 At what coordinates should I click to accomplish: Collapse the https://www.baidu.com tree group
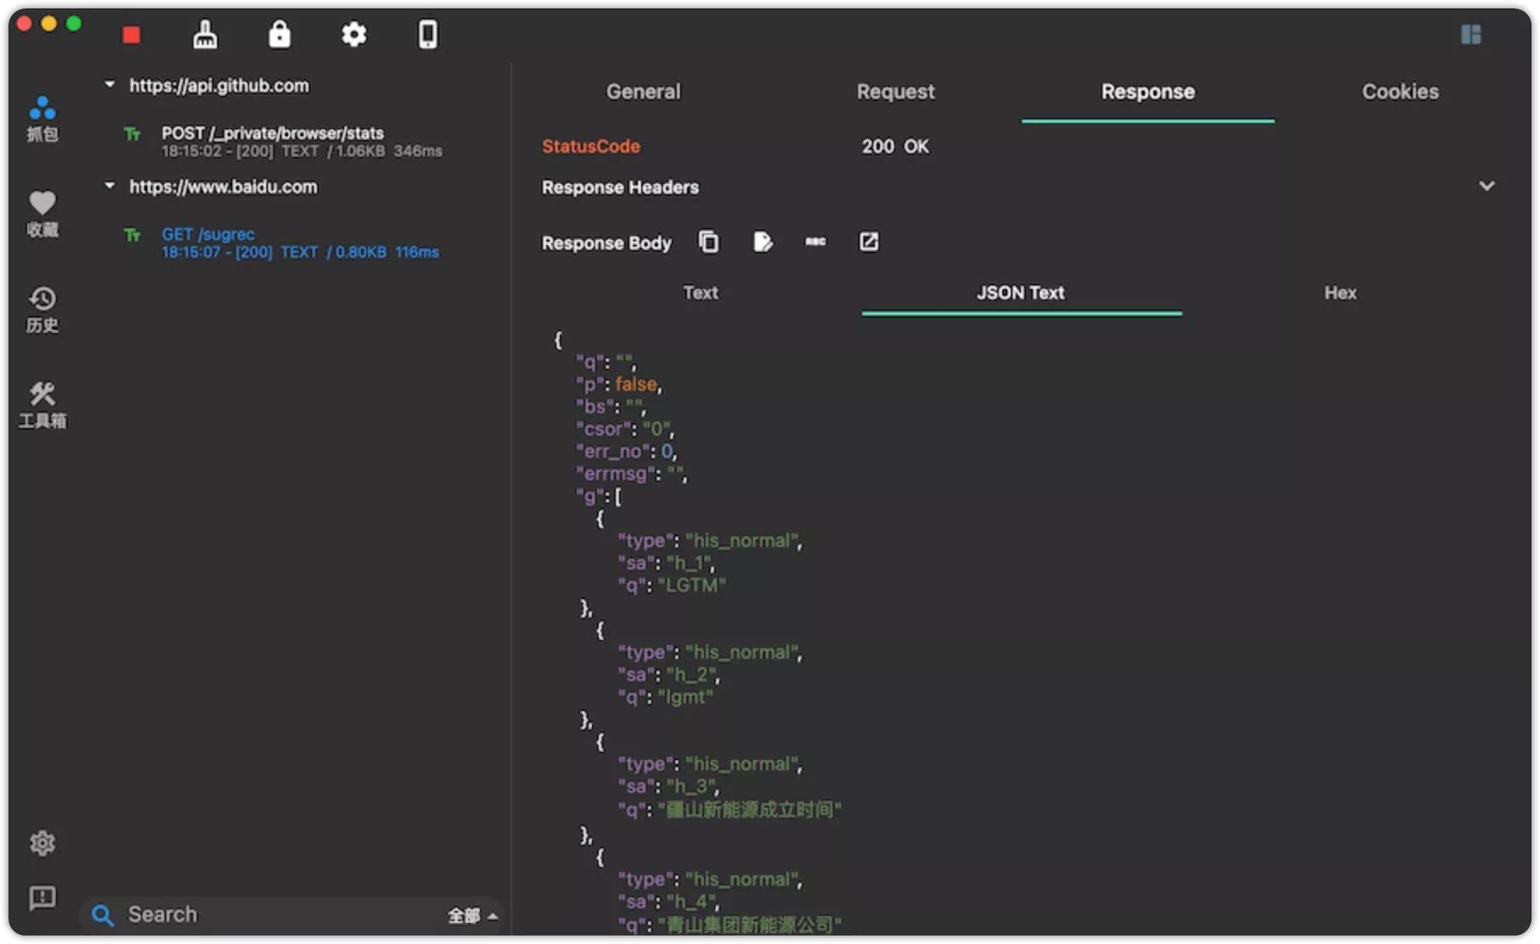point(109,186)
